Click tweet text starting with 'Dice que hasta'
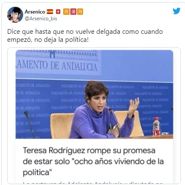 (85, 32)
